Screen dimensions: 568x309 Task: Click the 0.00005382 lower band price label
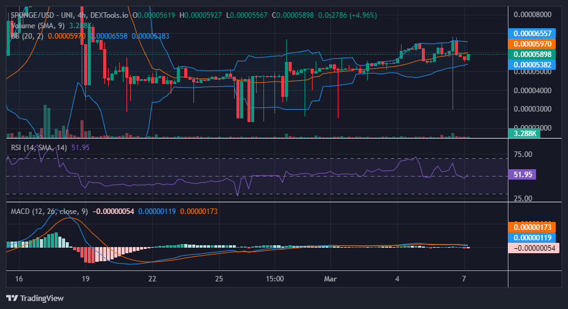532,65
